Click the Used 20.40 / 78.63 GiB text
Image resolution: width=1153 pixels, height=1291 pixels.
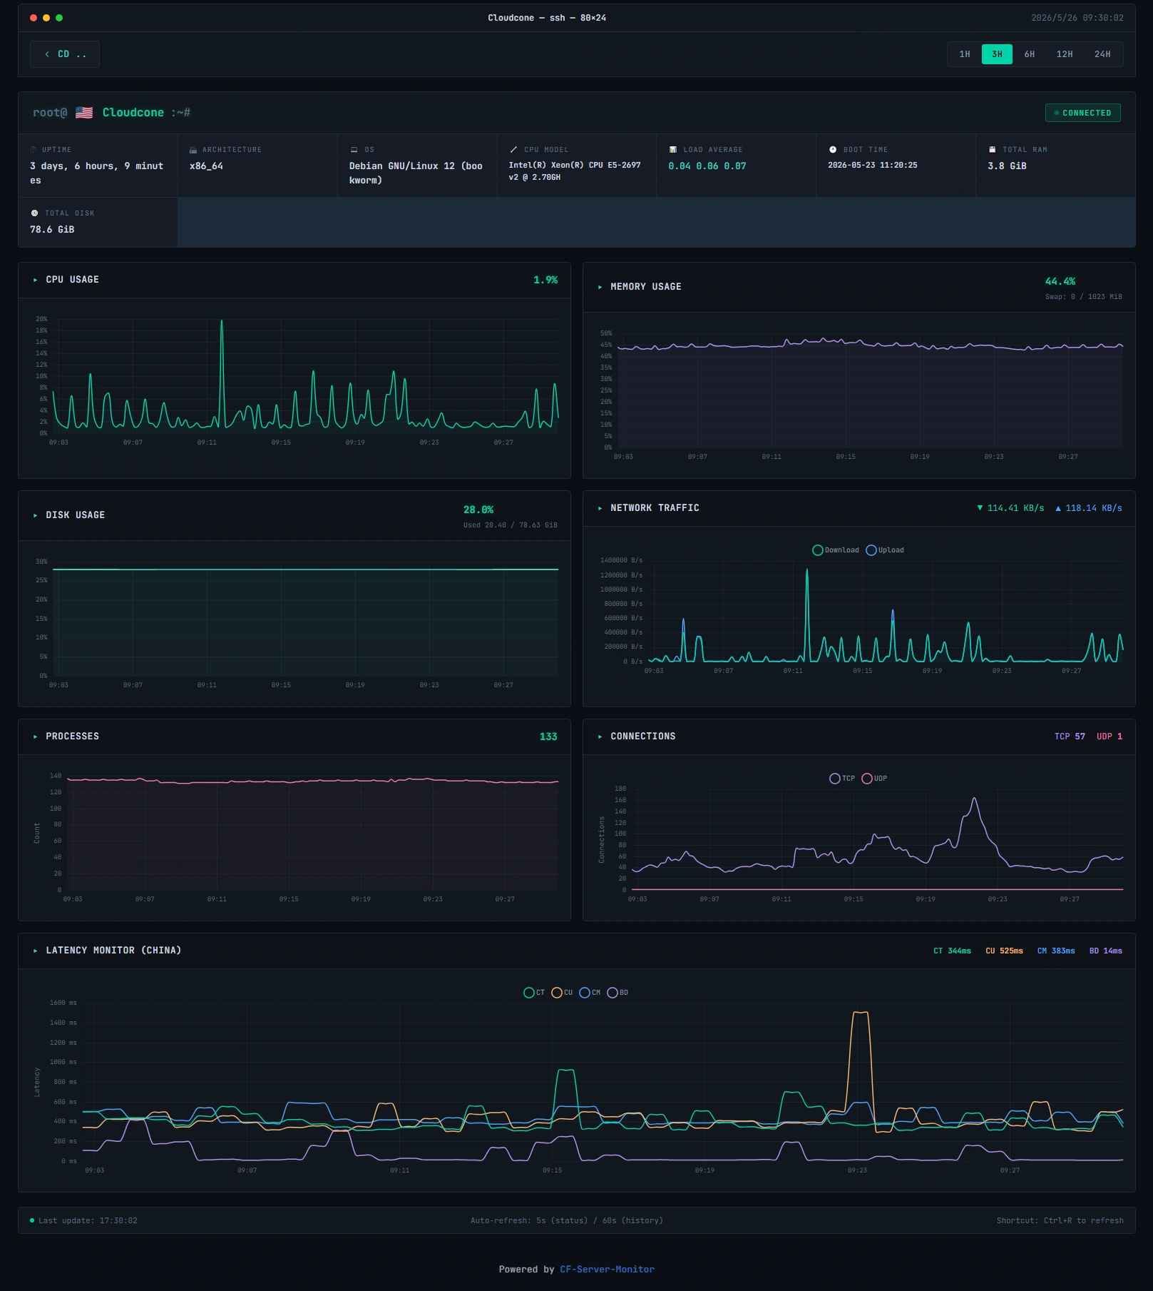(511, 525)
